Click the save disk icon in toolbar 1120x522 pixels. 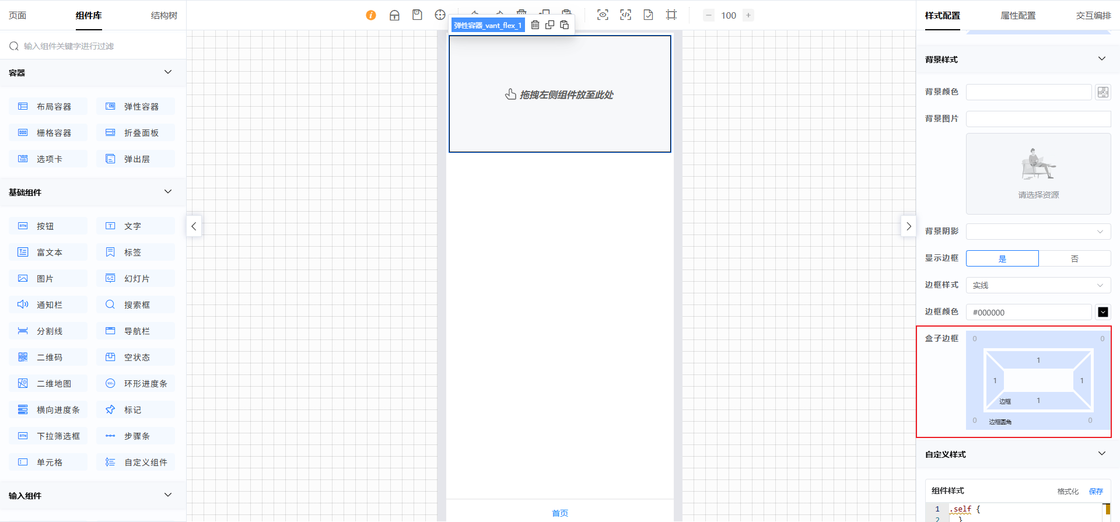point(417,15)
